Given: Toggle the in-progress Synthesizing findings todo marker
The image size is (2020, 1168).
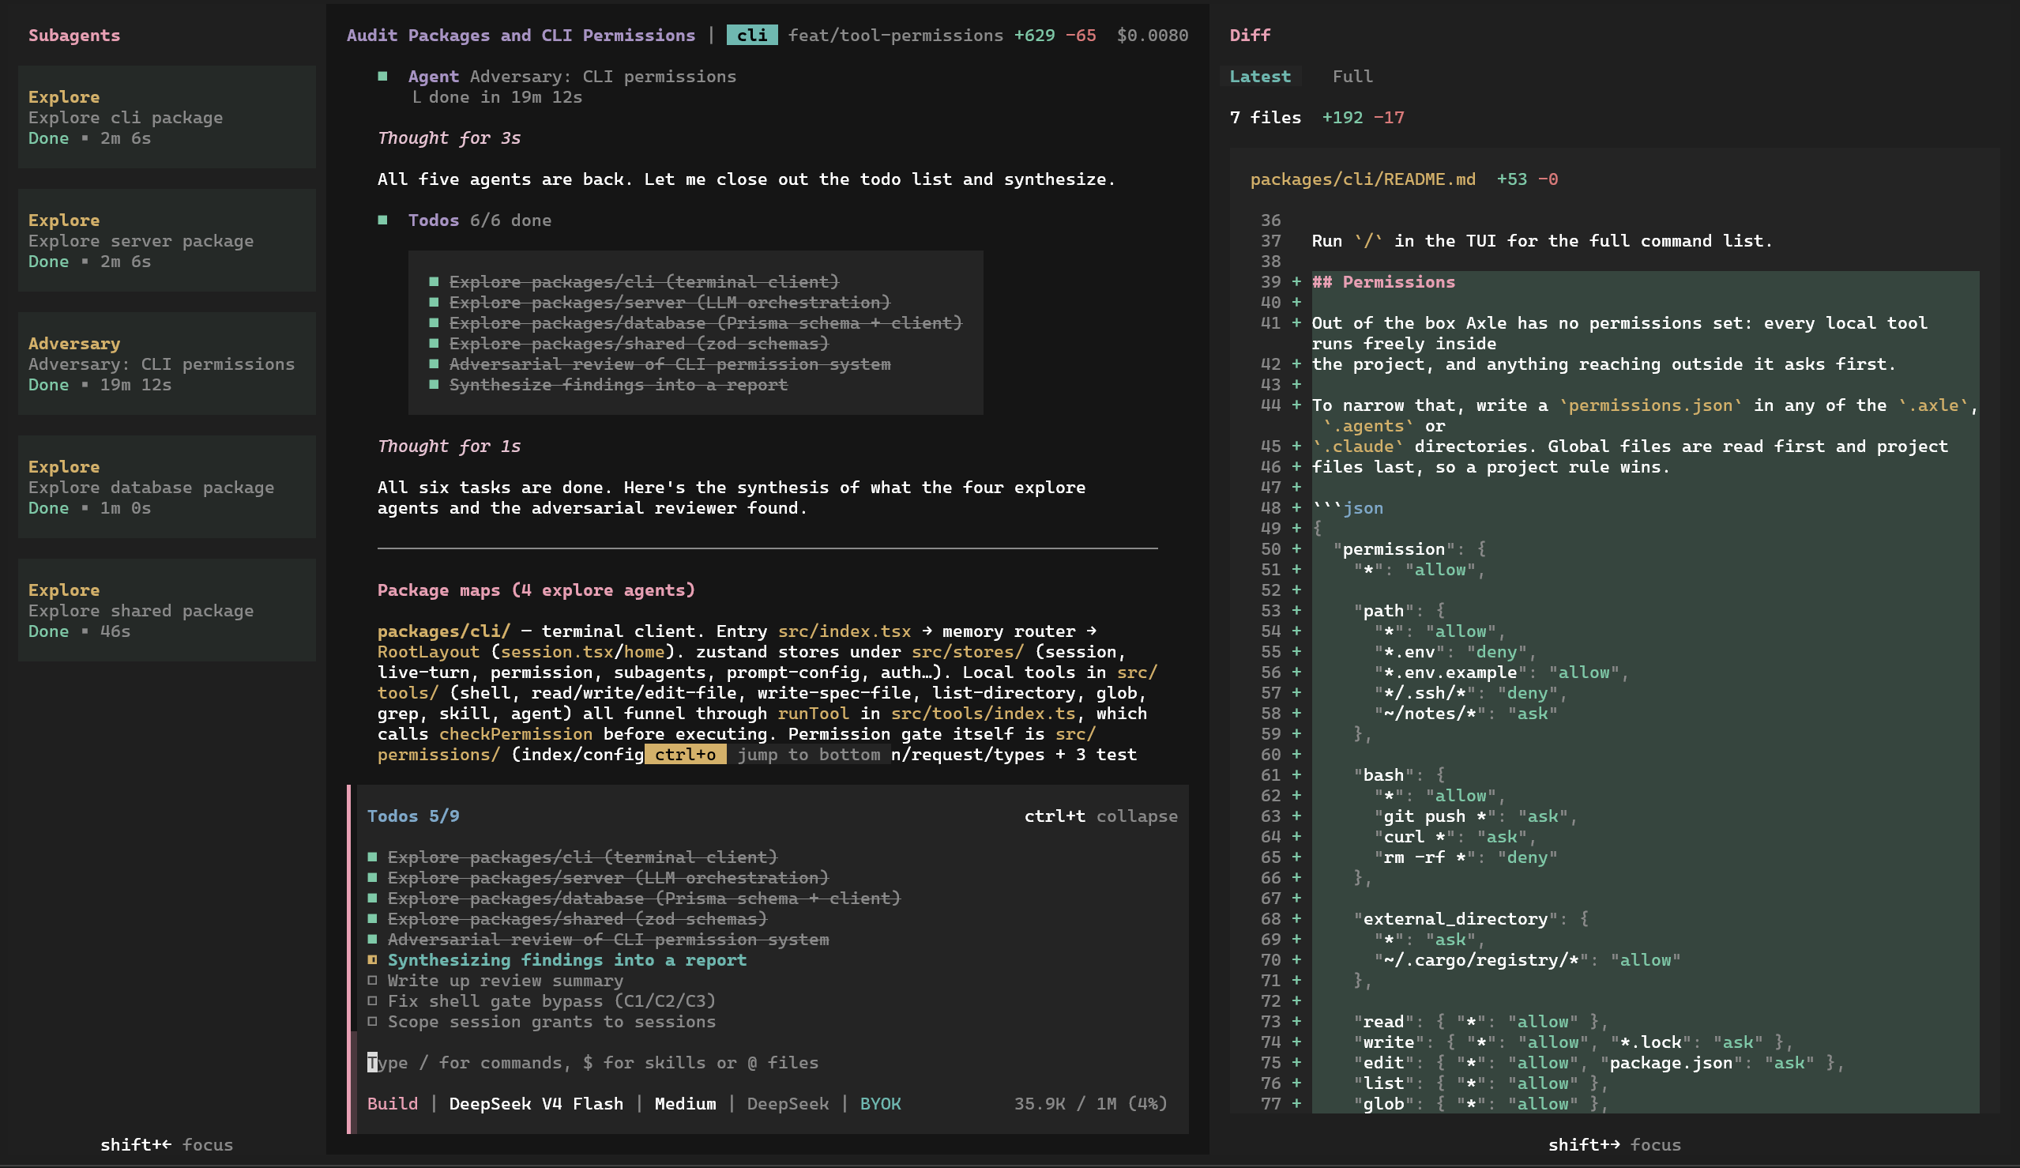Looking at the screenshot, I should (x=372, y=959).
